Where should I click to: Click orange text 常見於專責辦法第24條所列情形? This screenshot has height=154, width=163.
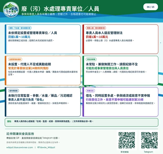click(x=28, y=68)
